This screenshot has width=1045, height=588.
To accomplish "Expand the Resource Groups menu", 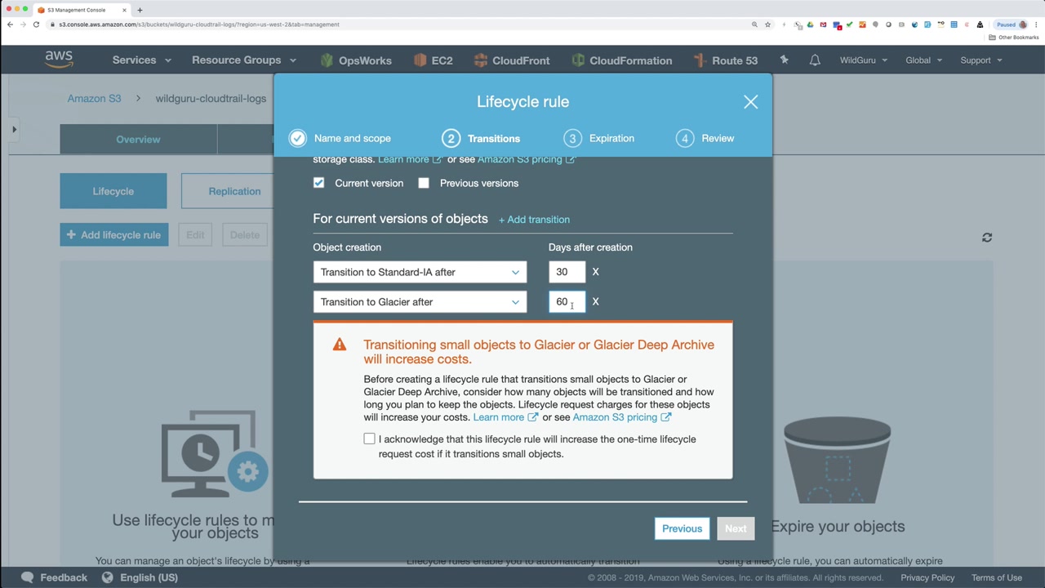I will pyautogui.click(x=244, y=60).
